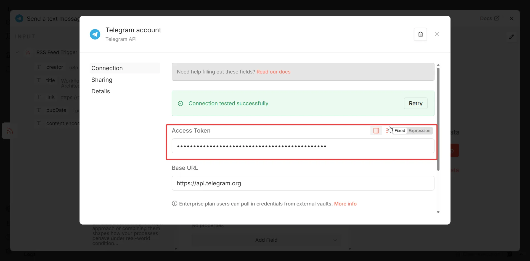Viewport: 530px width, 261px height.
Task: Select the link field in input panel
Action: (50, 97)
